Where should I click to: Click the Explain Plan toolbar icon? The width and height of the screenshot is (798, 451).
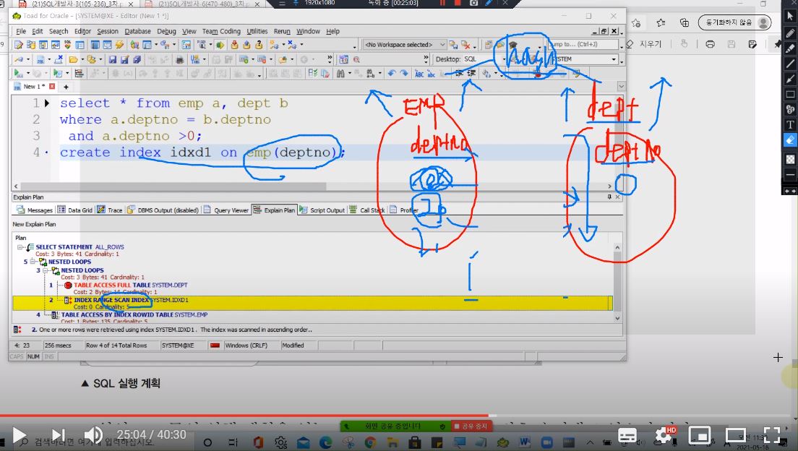79,74
